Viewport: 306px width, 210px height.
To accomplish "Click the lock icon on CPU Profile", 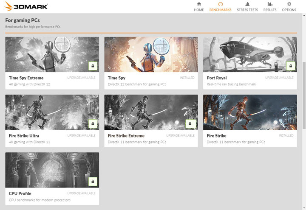I will pyautogui.click(x=93, y=182).
